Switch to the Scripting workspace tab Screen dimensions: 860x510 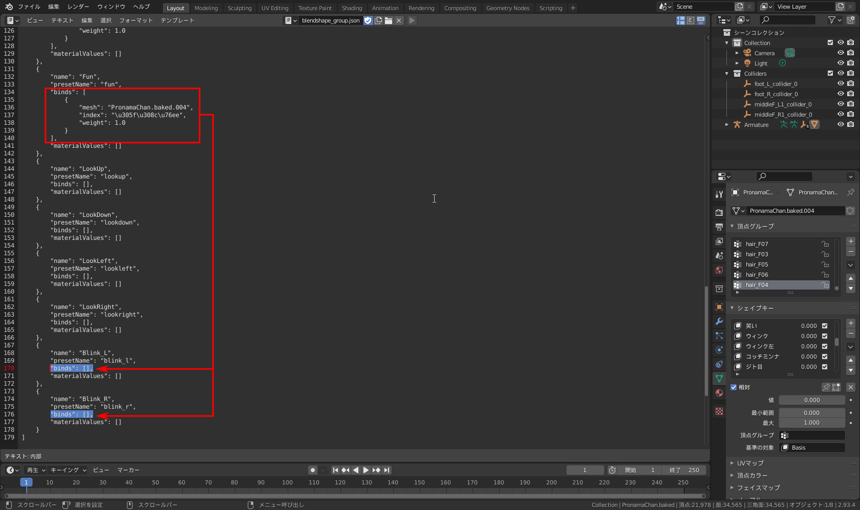pos(551,8)
